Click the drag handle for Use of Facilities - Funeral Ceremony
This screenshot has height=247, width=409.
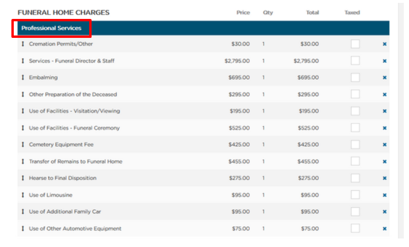[23, 128]
